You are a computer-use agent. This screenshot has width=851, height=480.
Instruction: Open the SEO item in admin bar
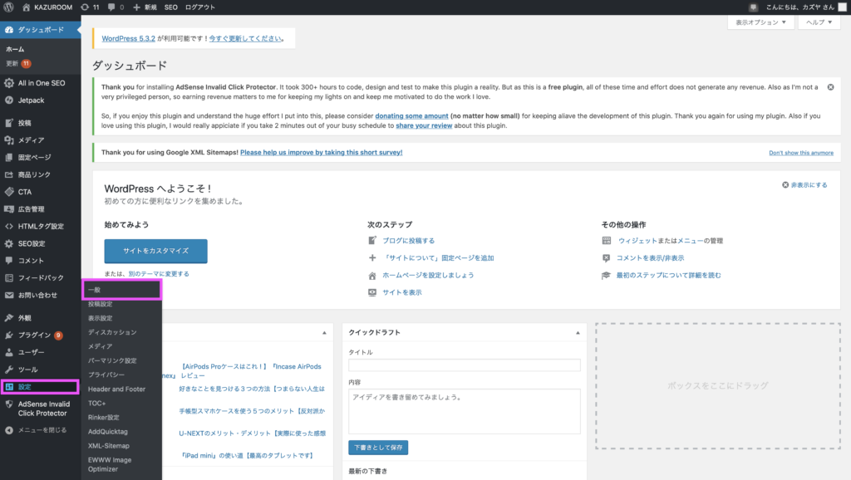[x=171, y=7]
